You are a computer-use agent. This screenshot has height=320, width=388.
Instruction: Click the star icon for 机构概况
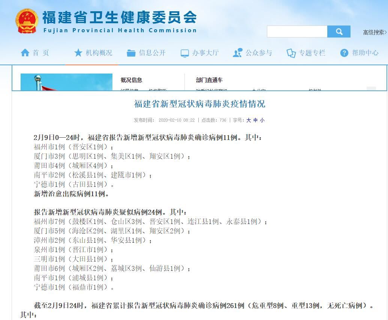(x=78, y=53)
